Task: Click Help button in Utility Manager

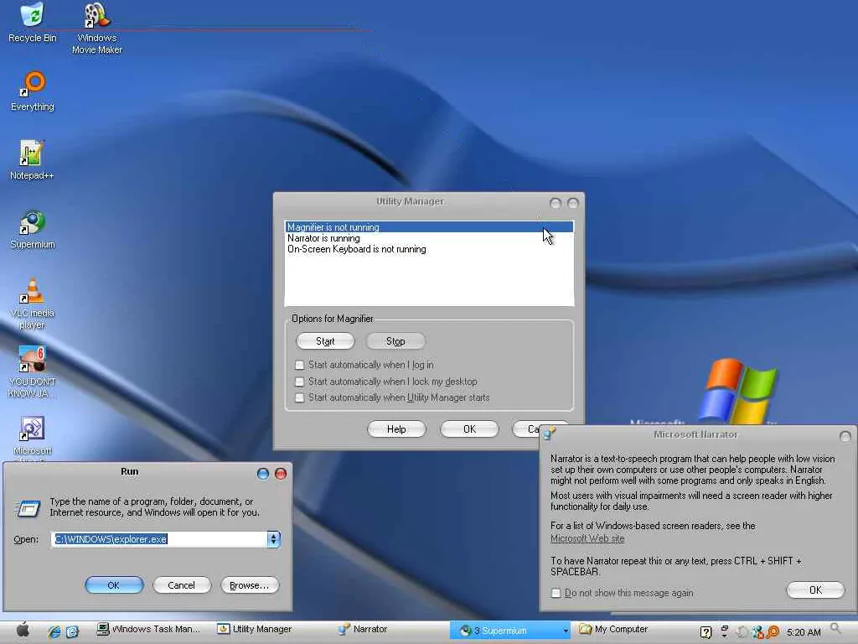Action: coord(396,428)
